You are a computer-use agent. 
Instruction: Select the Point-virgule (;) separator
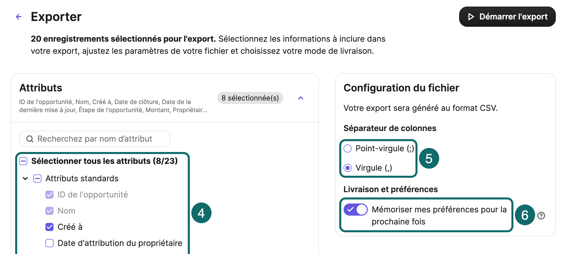coord(348,148)
